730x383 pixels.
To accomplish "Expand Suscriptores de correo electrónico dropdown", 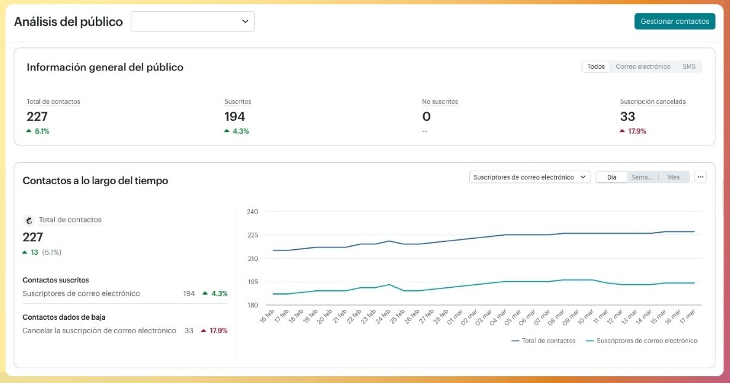I will (x=529, y=177).
